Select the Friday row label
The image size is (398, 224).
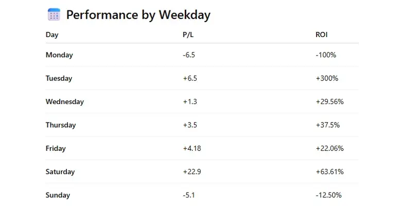[56, 148]
